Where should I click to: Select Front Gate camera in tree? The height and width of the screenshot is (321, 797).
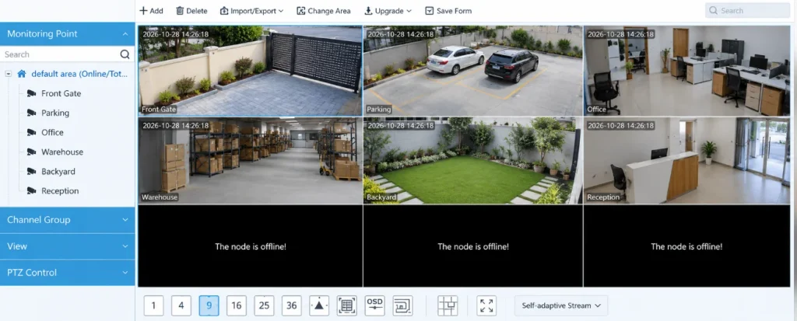coord(61,93)
